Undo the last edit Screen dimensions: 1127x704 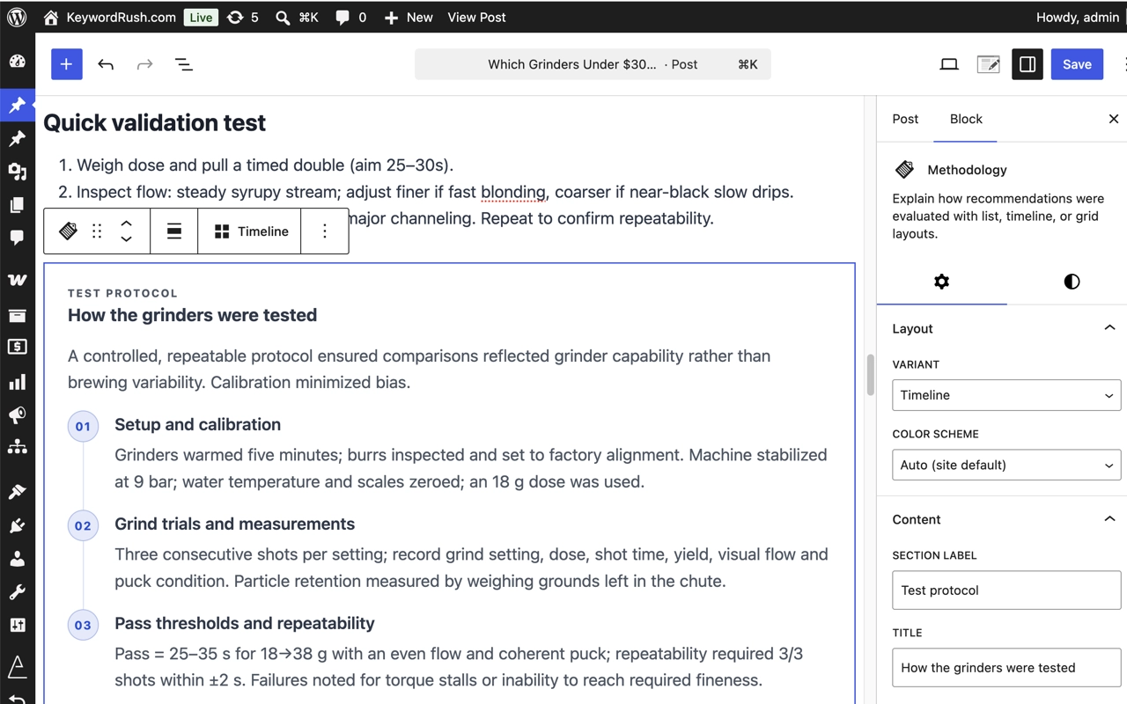[x=106, y=64]
